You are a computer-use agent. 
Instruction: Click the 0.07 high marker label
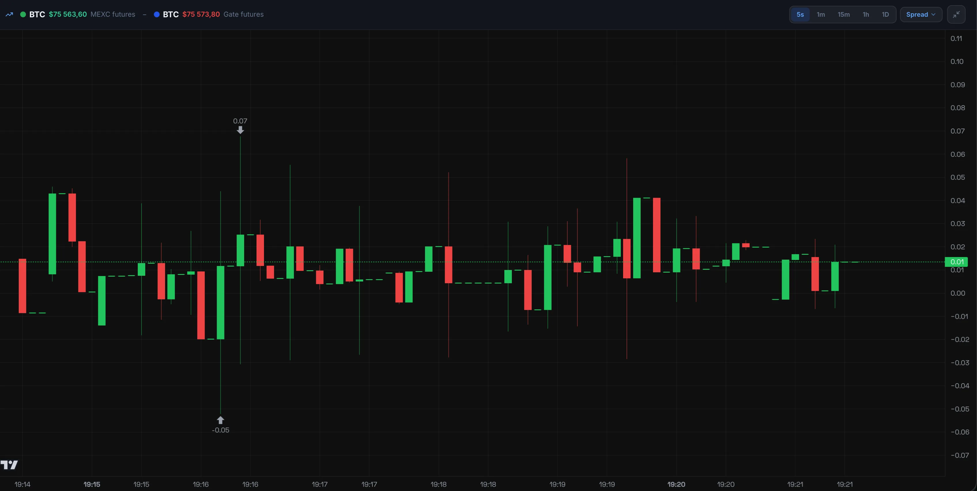[x=240, y=121]
